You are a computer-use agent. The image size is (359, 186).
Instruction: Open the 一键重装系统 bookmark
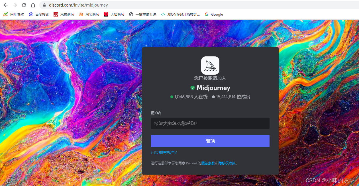coord(131,14)
